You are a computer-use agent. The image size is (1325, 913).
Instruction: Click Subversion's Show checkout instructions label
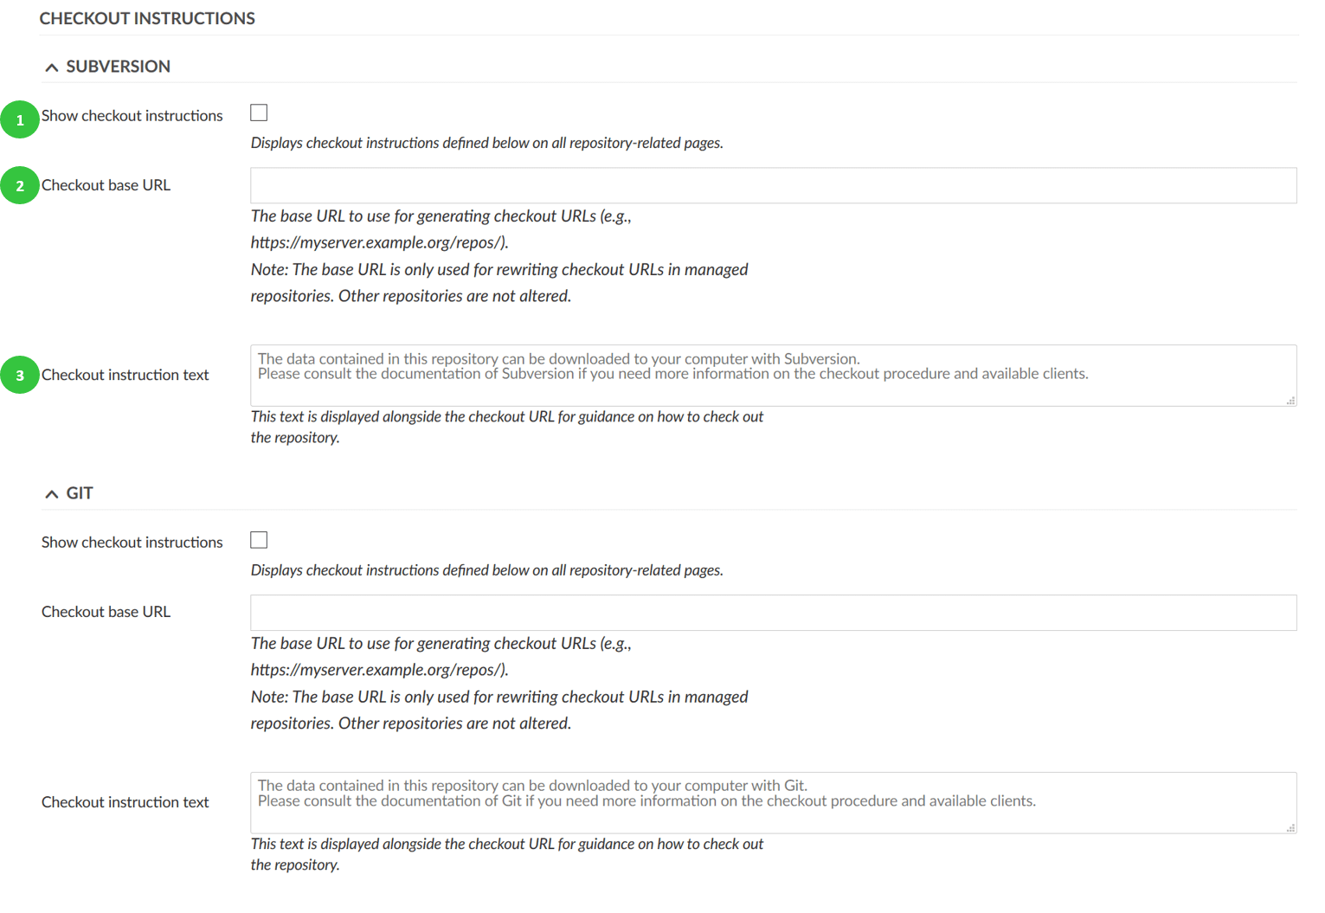[132, 116]
